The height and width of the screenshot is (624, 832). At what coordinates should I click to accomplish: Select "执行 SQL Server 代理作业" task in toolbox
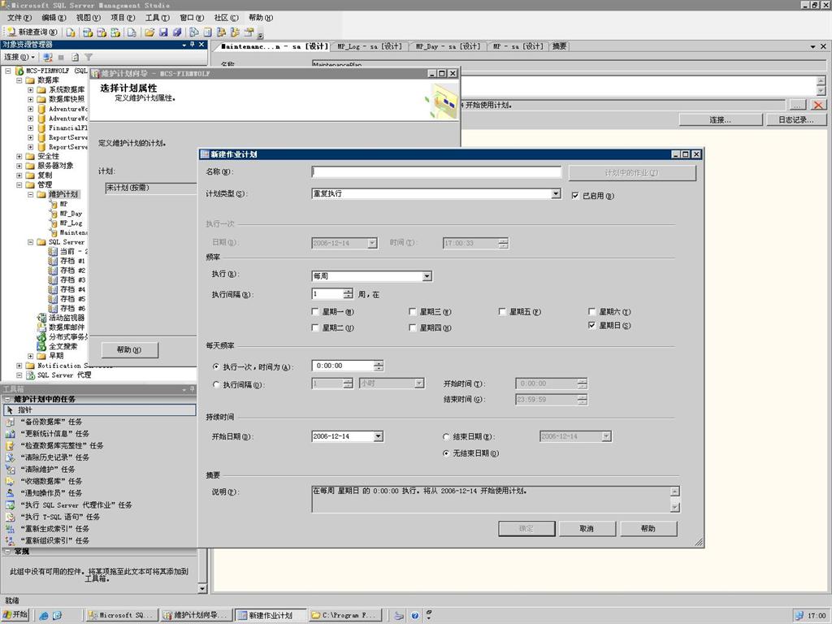pos(76,505)
